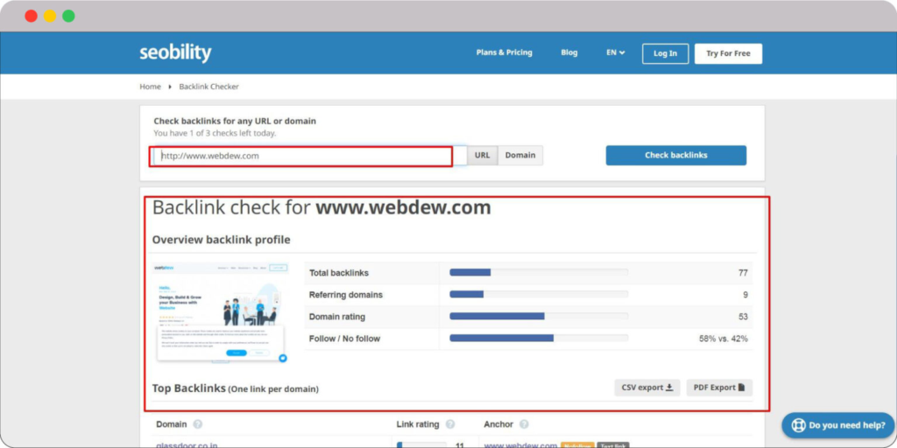Click the Try For Free button
This screenshot has height=448, width=897.
point(728,53)
